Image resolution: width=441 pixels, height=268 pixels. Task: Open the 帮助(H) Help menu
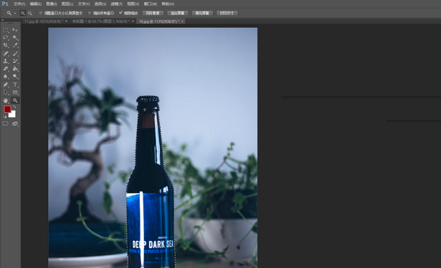(168, 4)
